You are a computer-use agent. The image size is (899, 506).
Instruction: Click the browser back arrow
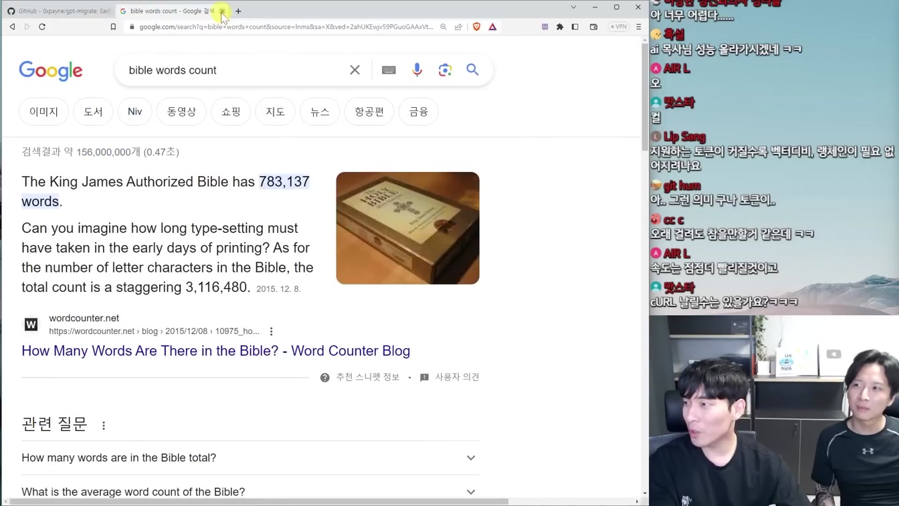pyautogui.click(x=12, y=27)
